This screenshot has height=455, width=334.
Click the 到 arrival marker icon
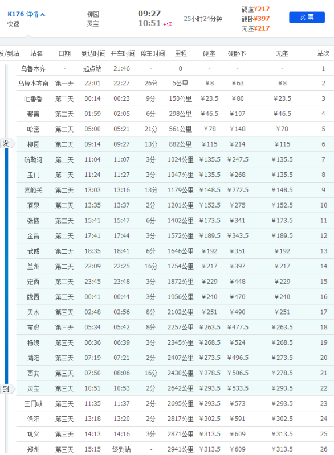pos(7,389)
